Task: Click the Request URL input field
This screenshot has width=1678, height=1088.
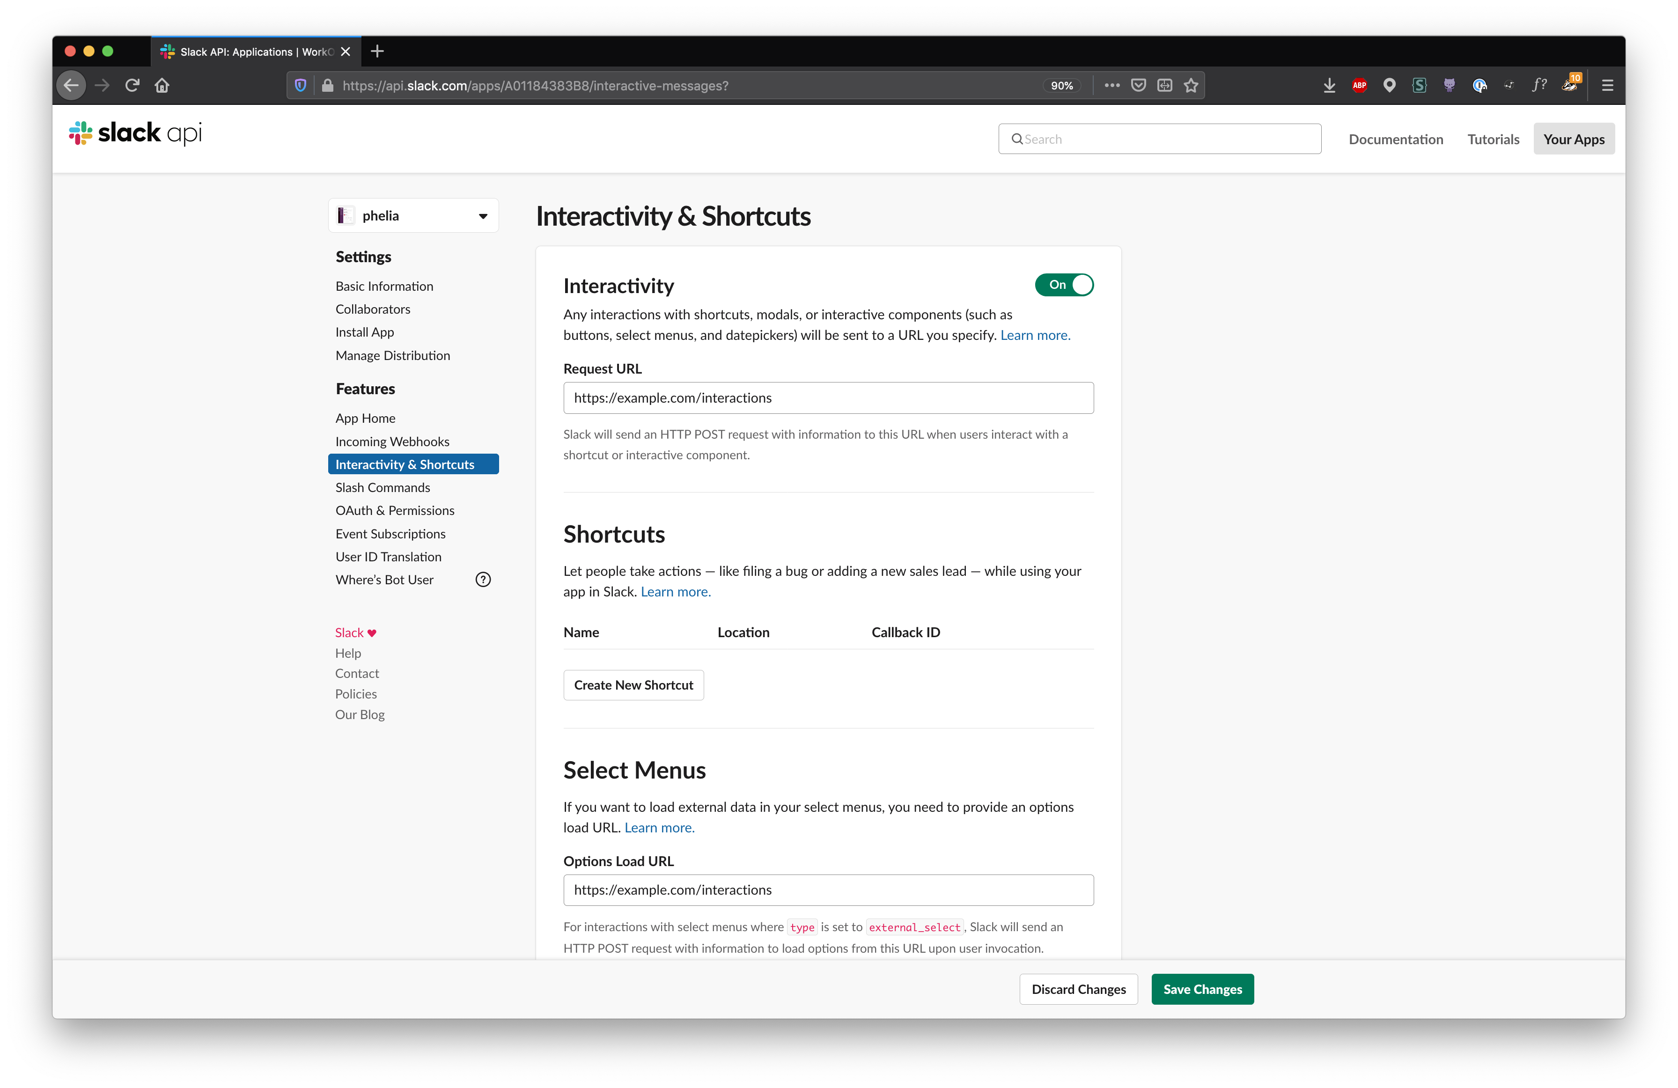Action: coord(828,397)
